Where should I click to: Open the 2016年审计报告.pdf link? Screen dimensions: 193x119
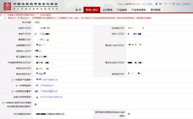(49, 97)
